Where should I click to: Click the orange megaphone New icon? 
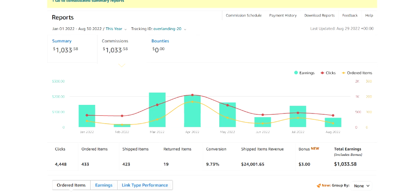tap(318, 186)
